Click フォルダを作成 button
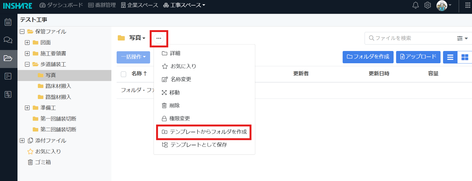The image size is (472, 181). tap(368, 57)
